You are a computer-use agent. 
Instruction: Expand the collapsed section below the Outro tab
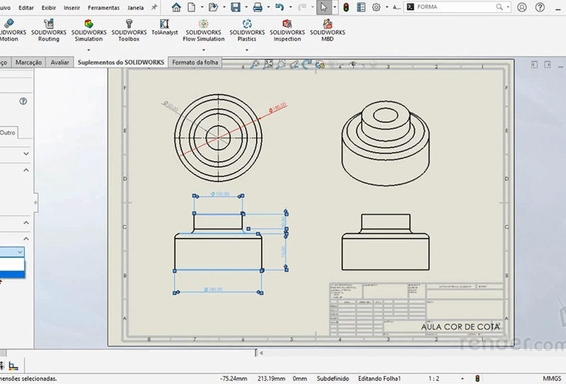[x=26, y=154]
